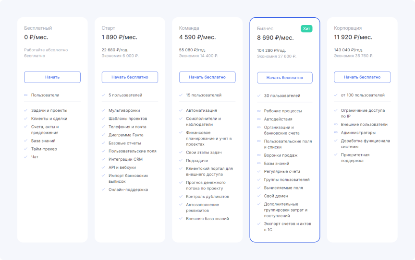Click the green "Хит" badge
This screenshot has width=415, height=260.
point(306,29)
